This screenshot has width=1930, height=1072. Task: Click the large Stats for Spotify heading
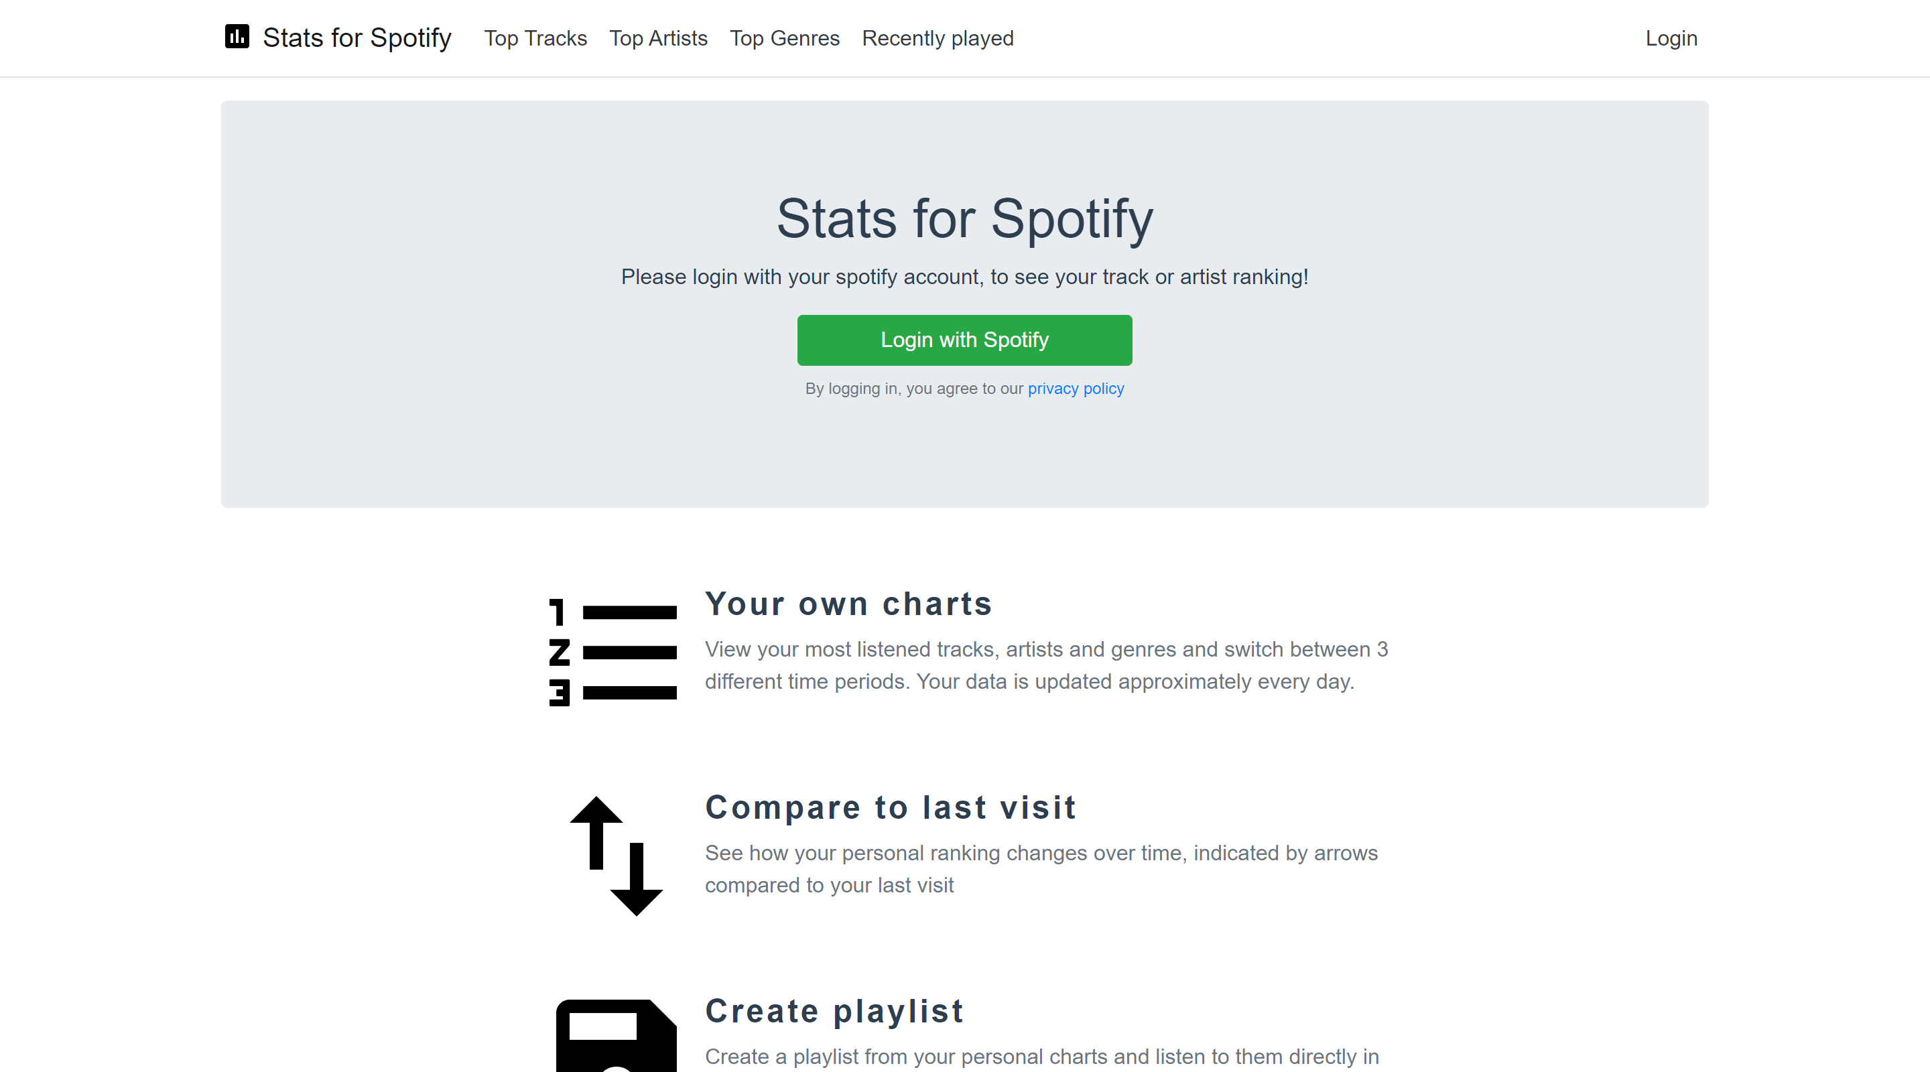pyautogui.click(x=964, y=218)
